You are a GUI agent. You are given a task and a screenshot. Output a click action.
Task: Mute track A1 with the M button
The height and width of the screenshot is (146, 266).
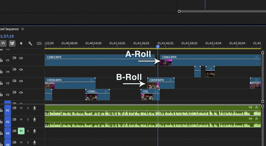(x=21, y=108)
